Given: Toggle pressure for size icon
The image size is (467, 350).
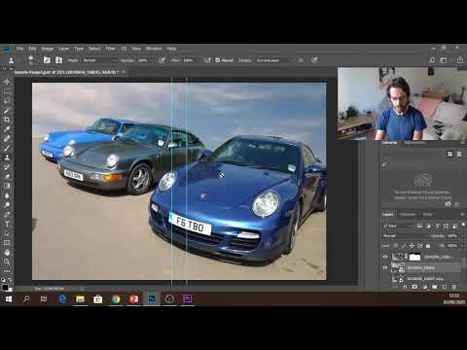Looking at the screenshot, I should click(x=314, y=60).
